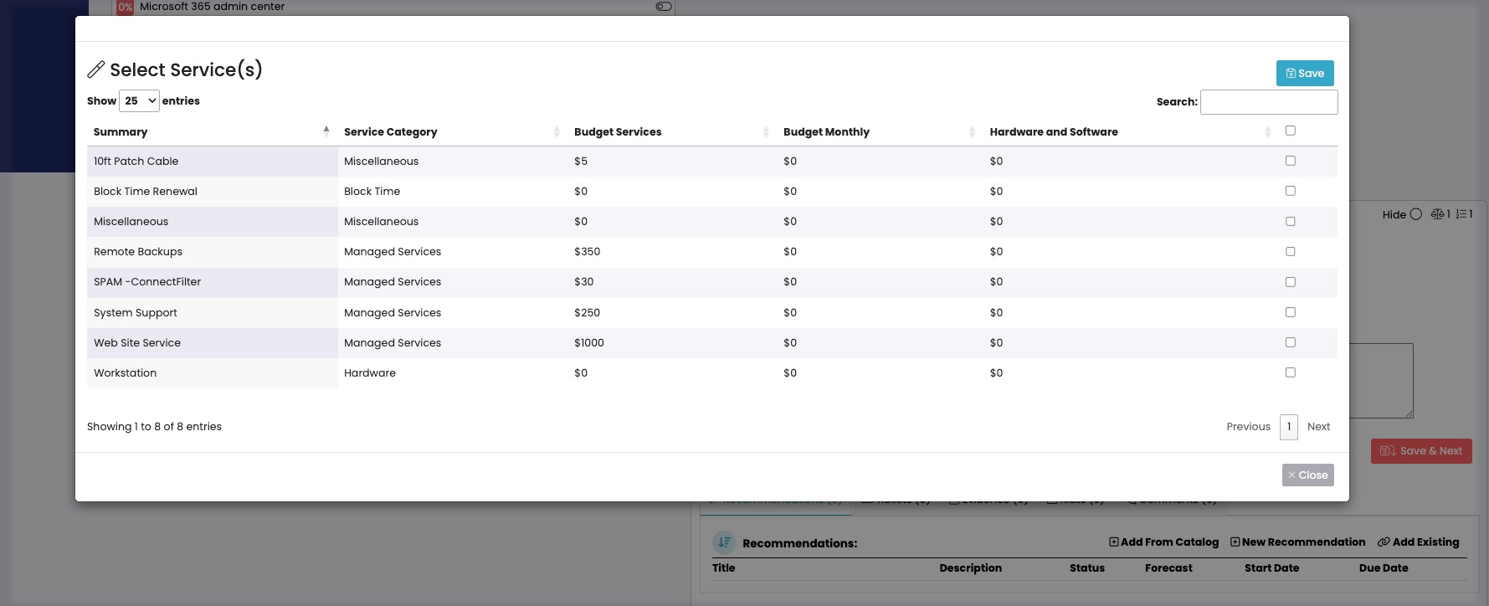Screen dimensions: 1489x606
Task: Open the Show entries count dropdown
Action: (x=139, y=100)
